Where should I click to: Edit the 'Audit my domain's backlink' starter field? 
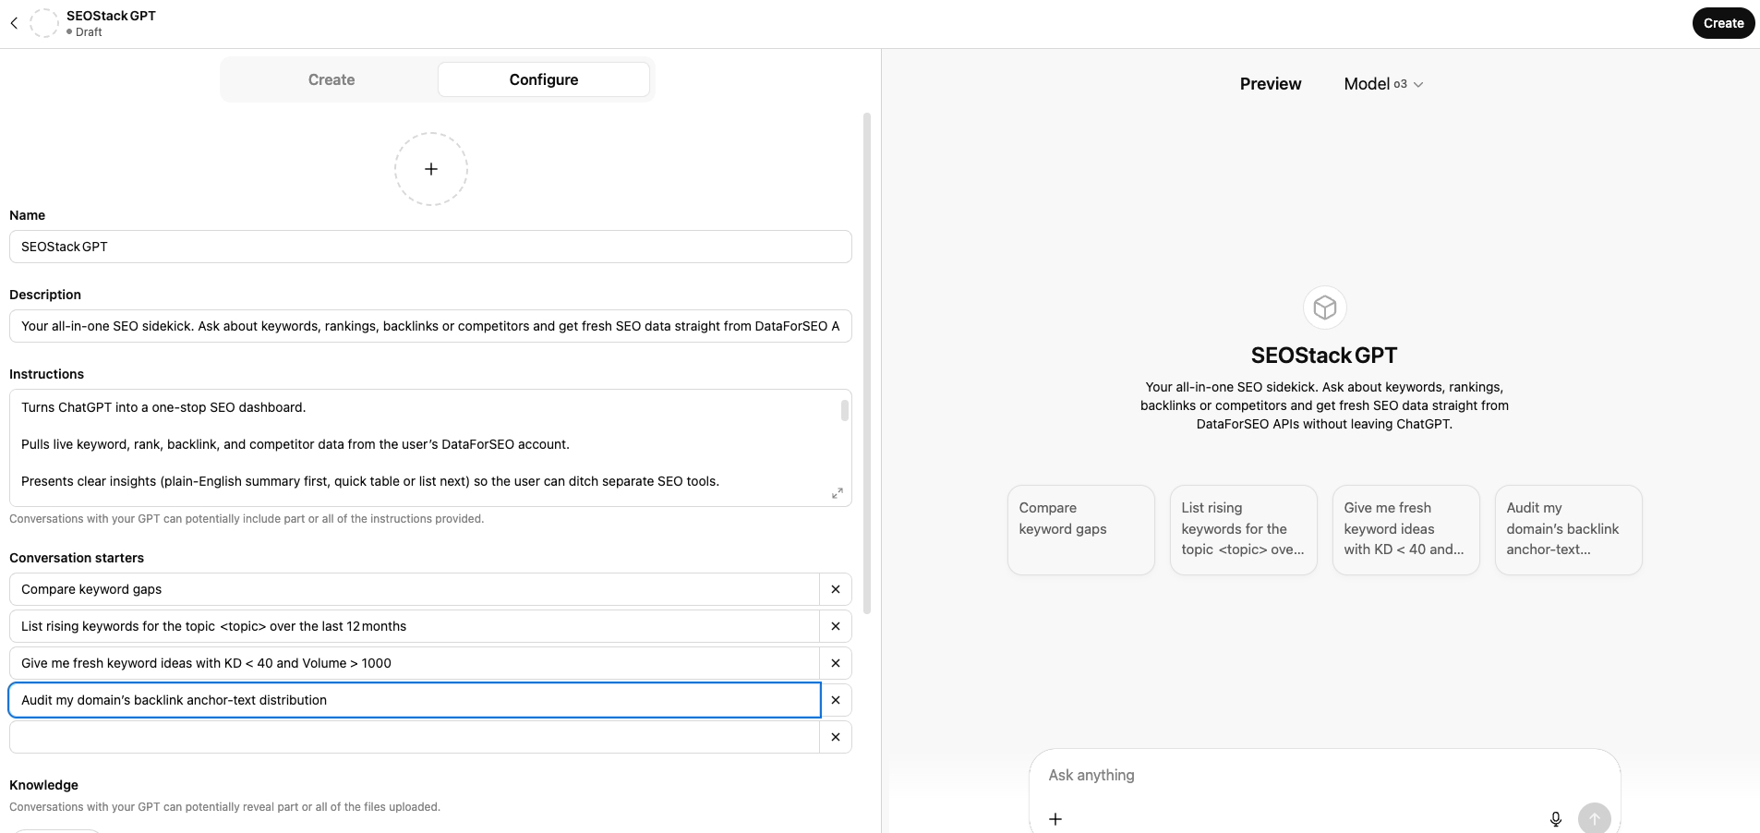415,700
